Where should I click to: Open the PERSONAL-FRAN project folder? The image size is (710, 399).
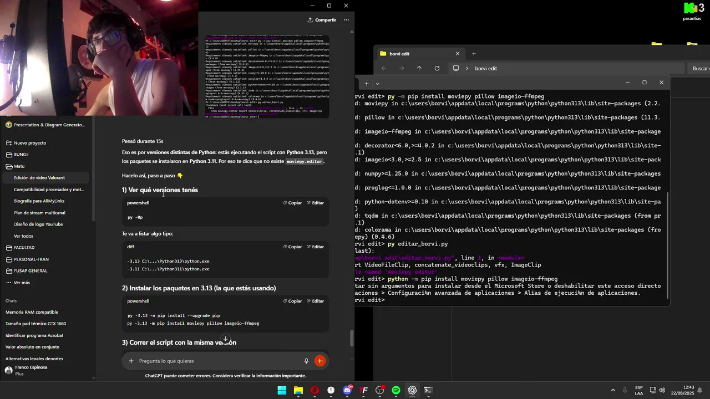[45, 259]
